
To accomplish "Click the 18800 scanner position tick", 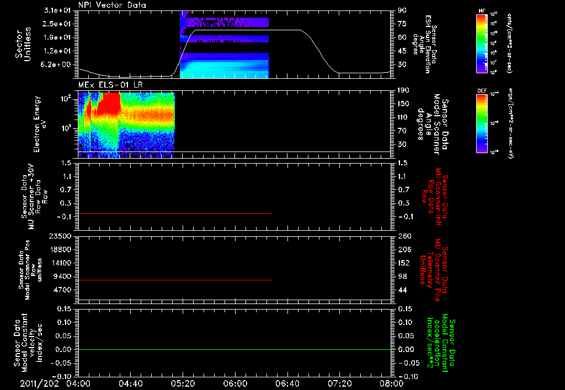I will point(61,250).
